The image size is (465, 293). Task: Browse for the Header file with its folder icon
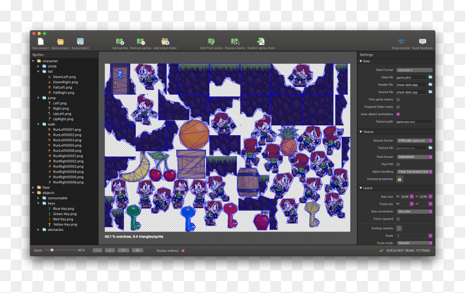click(x=430, y=84)
